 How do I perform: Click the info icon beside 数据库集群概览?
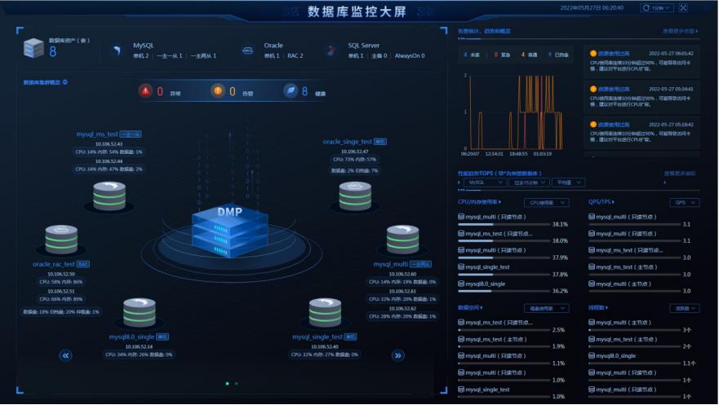65,82
